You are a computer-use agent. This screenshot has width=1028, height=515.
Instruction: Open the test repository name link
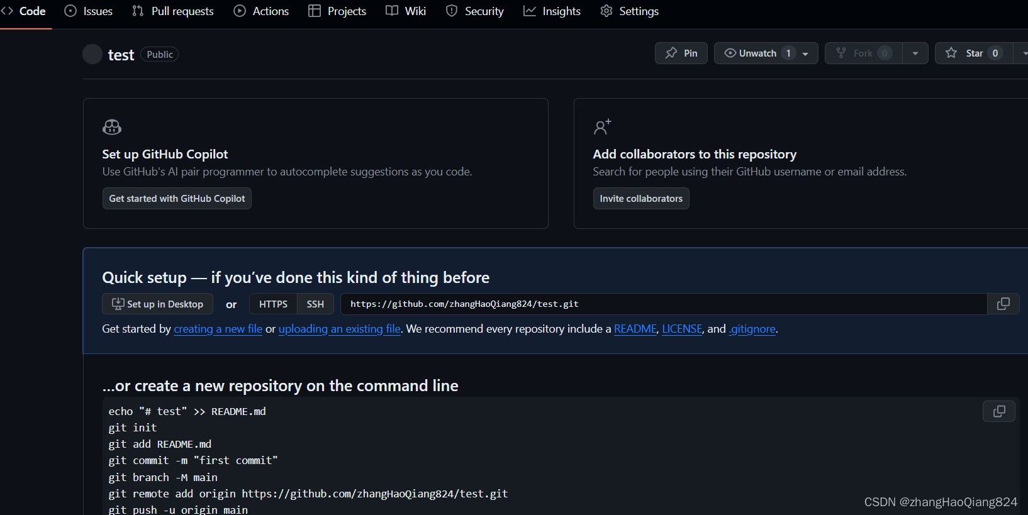coord(121,55)
